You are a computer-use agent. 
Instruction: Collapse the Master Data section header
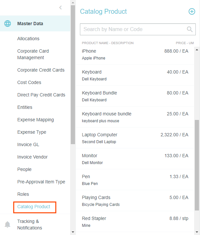click(30, 24)
